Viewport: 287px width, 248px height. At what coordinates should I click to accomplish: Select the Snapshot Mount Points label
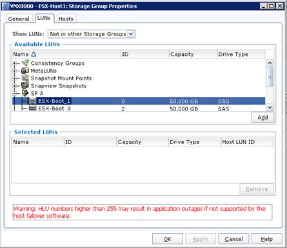(x=61, y=78)
